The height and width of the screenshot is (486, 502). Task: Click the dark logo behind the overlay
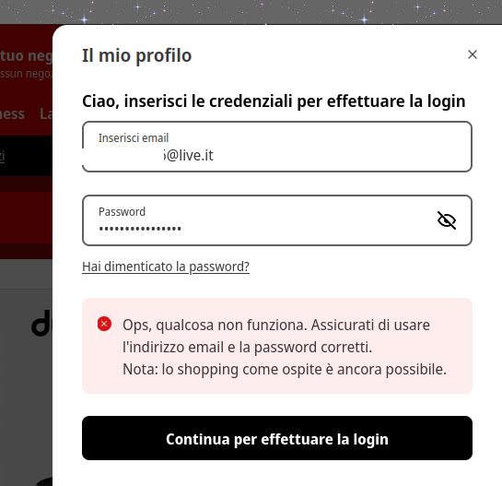pyautogui.click(x=41, y=323)
